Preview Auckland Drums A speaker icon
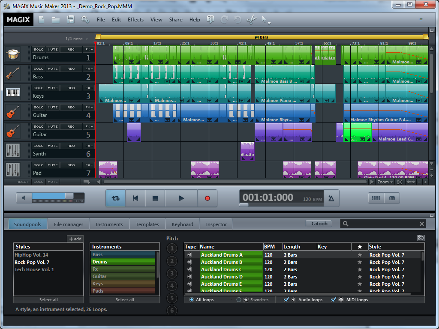Image resolution: width=439 pixels, height=329 pixels. click(x=189, y=255)
